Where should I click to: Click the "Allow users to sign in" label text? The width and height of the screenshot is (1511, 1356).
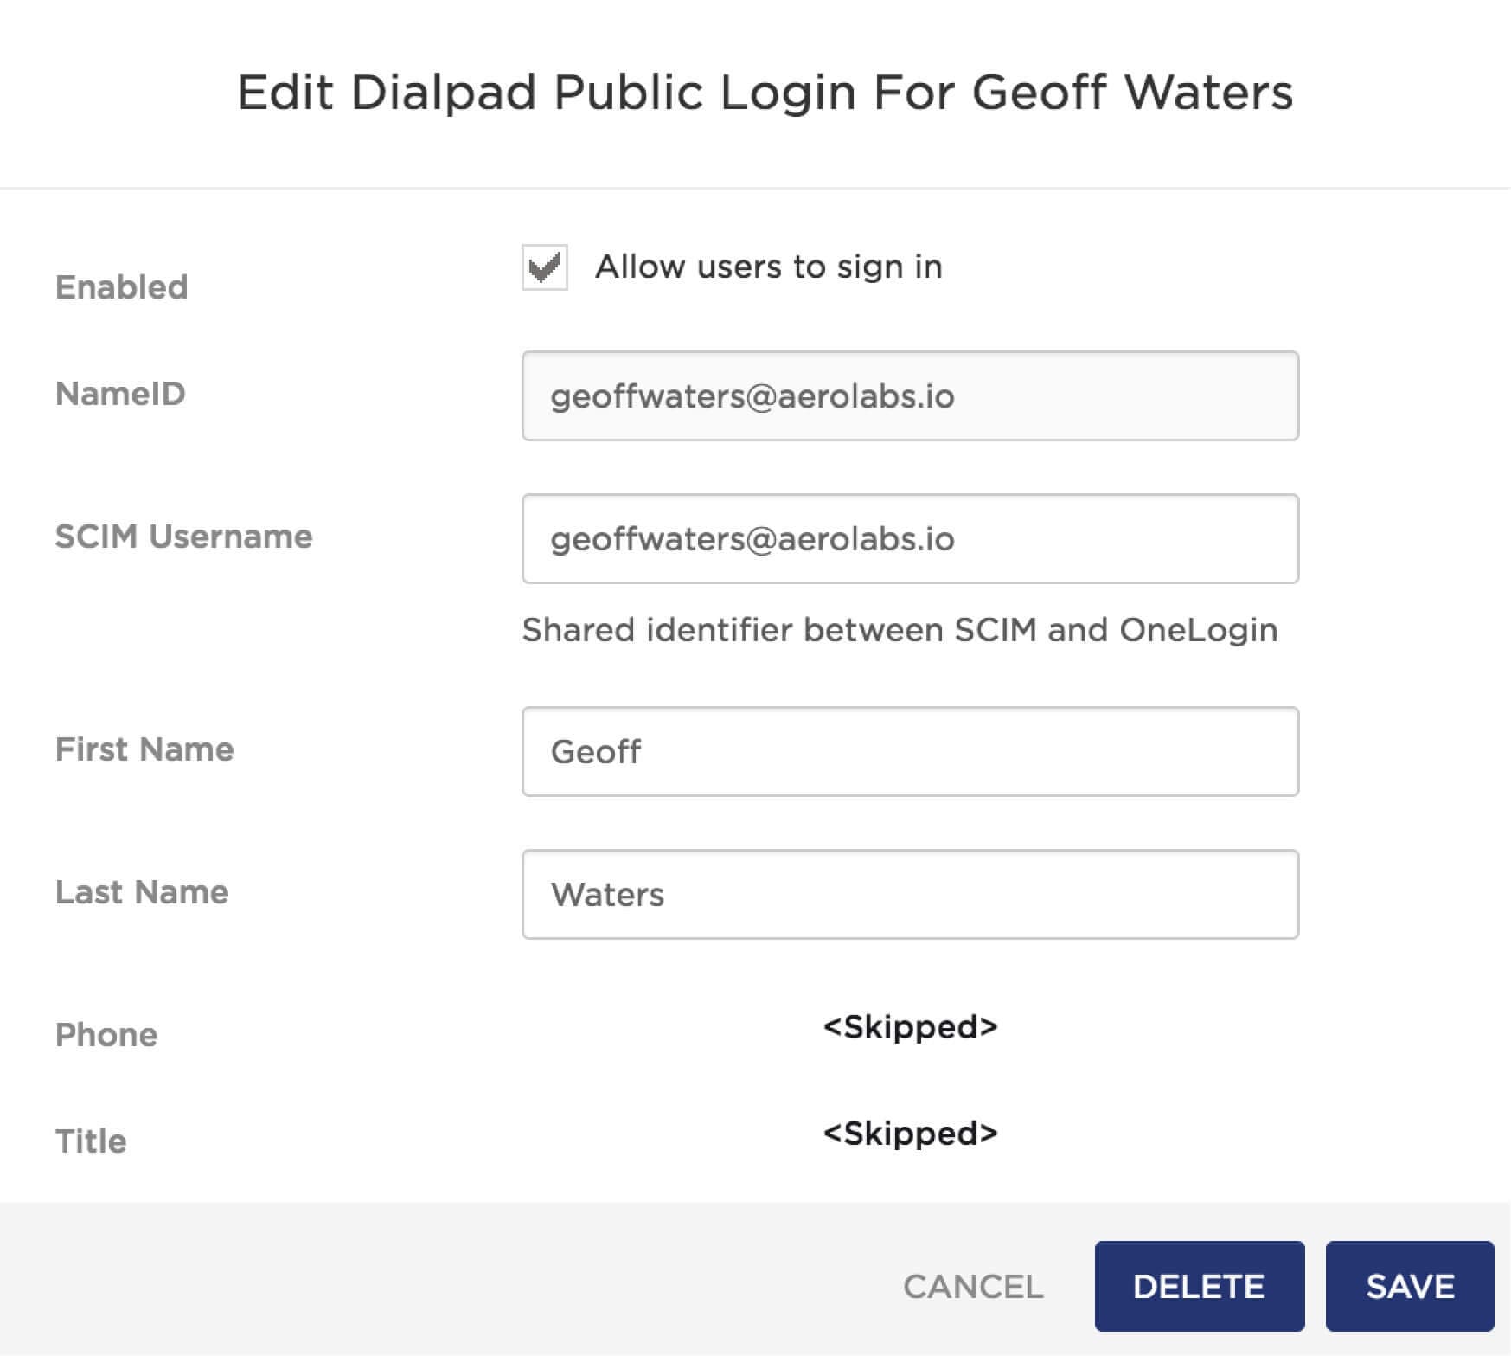coord(768,267)
